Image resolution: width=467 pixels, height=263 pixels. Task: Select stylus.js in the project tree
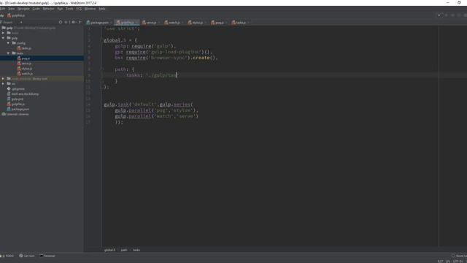(x=24, y=69)
